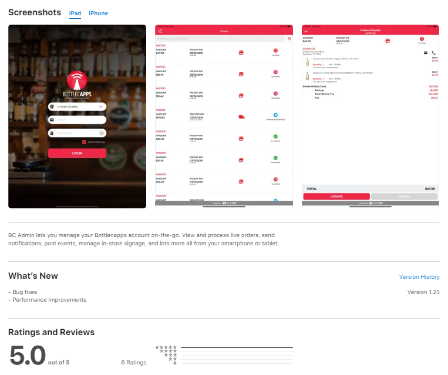448x375 pixels.
Task: Click the Absolut Juice Strawberry bottle image
Action: tap(307, 76)
